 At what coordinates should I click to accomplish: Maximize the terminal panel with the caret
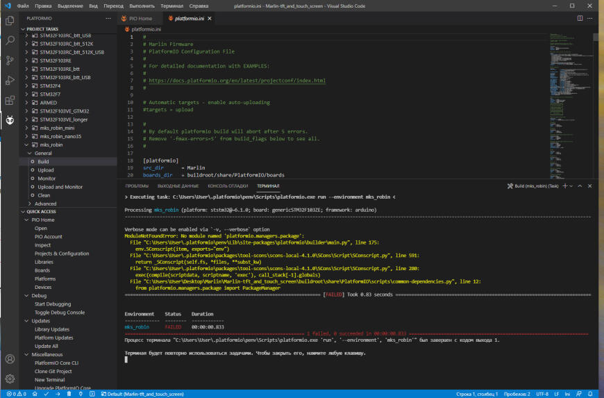580,186
